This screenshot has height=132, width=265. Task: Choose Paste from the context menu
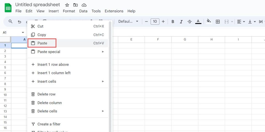(68, 43)
